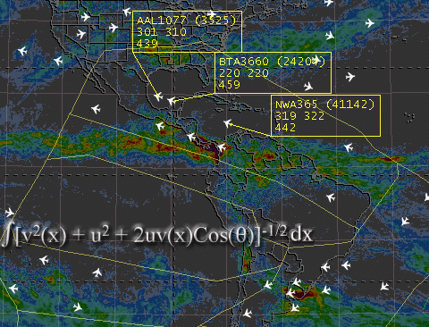Click the integral equation overlay text
The width and height of the screenshot is (429, 327).
pyautogui.click(x=157, y=234)
